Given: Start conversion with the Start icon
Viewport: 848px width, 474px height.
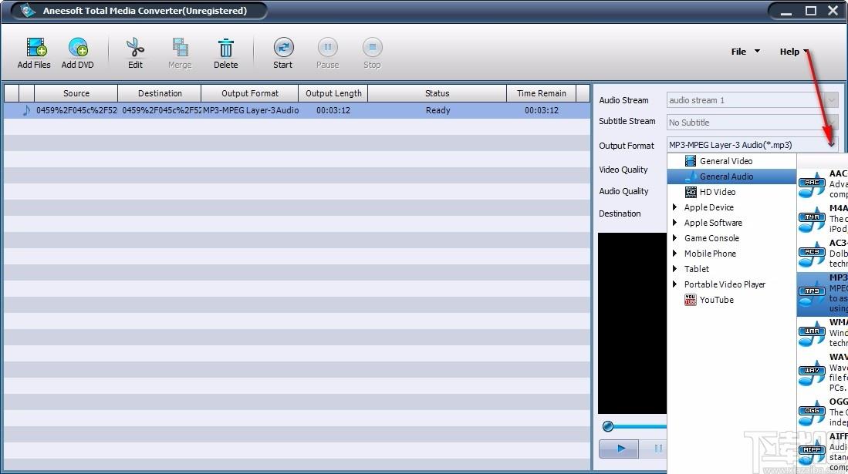Looking at the screenshot, I should tap(283, 48).
